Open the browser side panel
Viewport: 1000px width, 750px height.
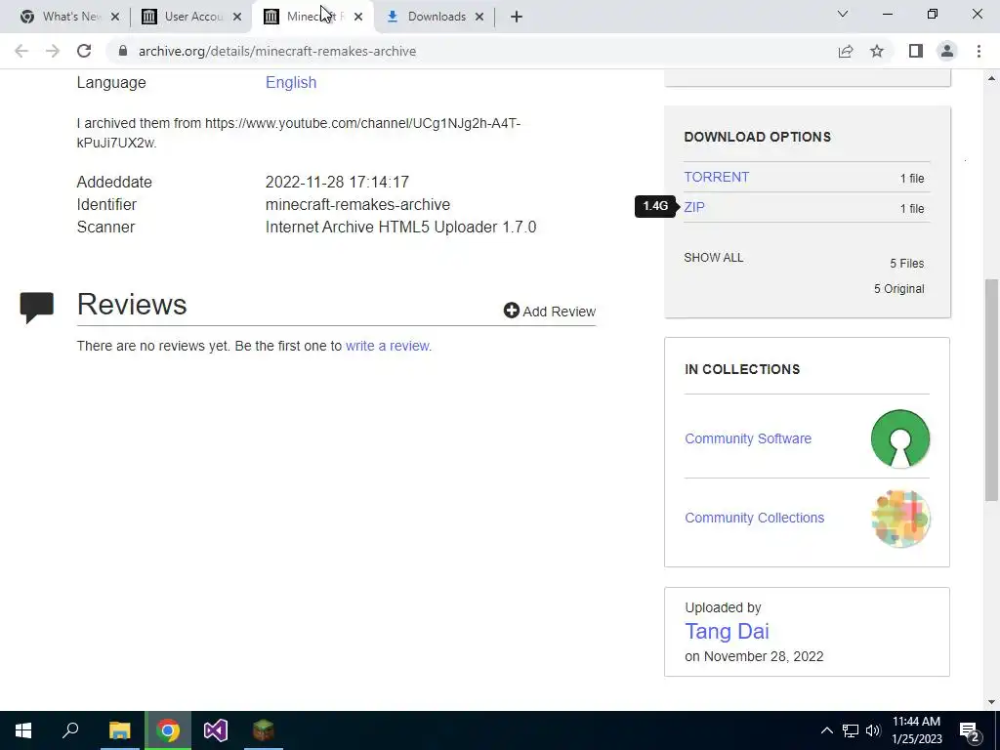tap(916, 51)
